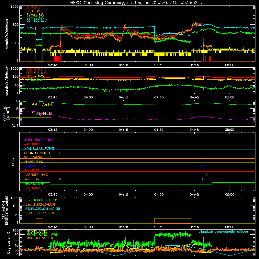
Task: Select the red 3-6 keV legend label
Action: point(34,8)
